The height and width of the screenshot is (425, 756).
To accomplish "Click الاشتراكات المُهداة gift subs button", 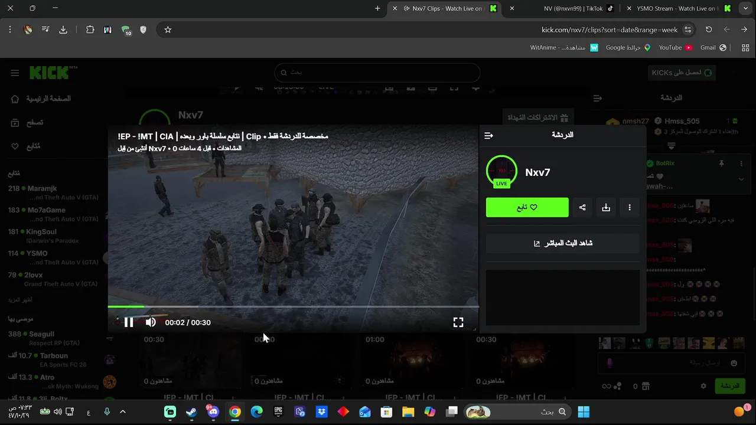I will (x=538, y=117).
